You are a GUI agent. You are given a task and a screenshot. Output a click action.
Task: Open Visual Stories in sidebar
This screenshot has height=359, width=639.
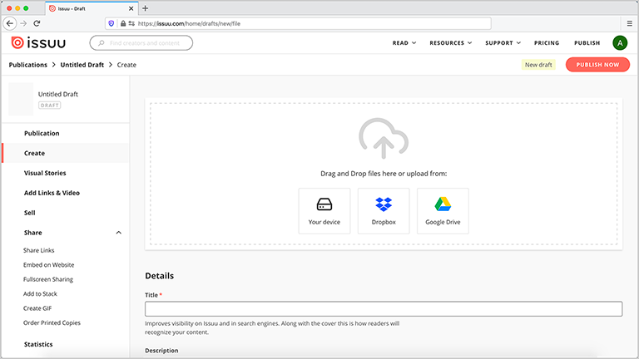[x=45, y=173]
